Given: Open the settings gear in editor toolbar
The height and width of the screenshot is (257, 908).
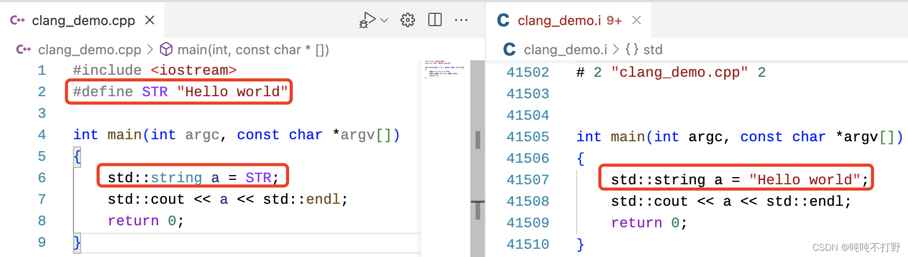Looking at the screenshot, I should 408,20.
